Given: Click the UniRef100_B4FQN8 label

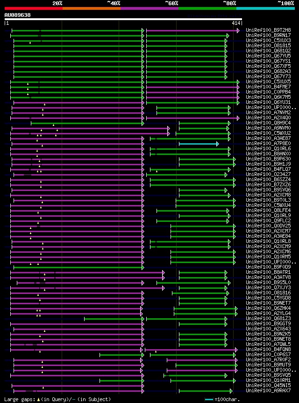Looking at the screenshot, I should 268,349.
